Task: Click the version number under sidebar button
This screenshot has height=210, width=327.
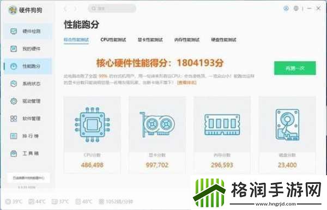Action: [27, 187]
